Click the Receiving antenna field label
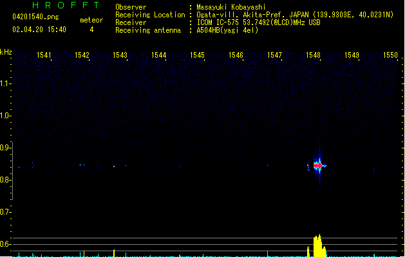The width and height of the screenshot is (405, 257). point(148,30)
